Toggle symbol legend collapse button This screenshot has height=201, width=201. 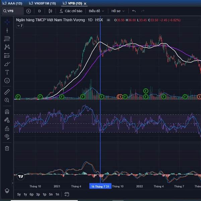point(109,20)
